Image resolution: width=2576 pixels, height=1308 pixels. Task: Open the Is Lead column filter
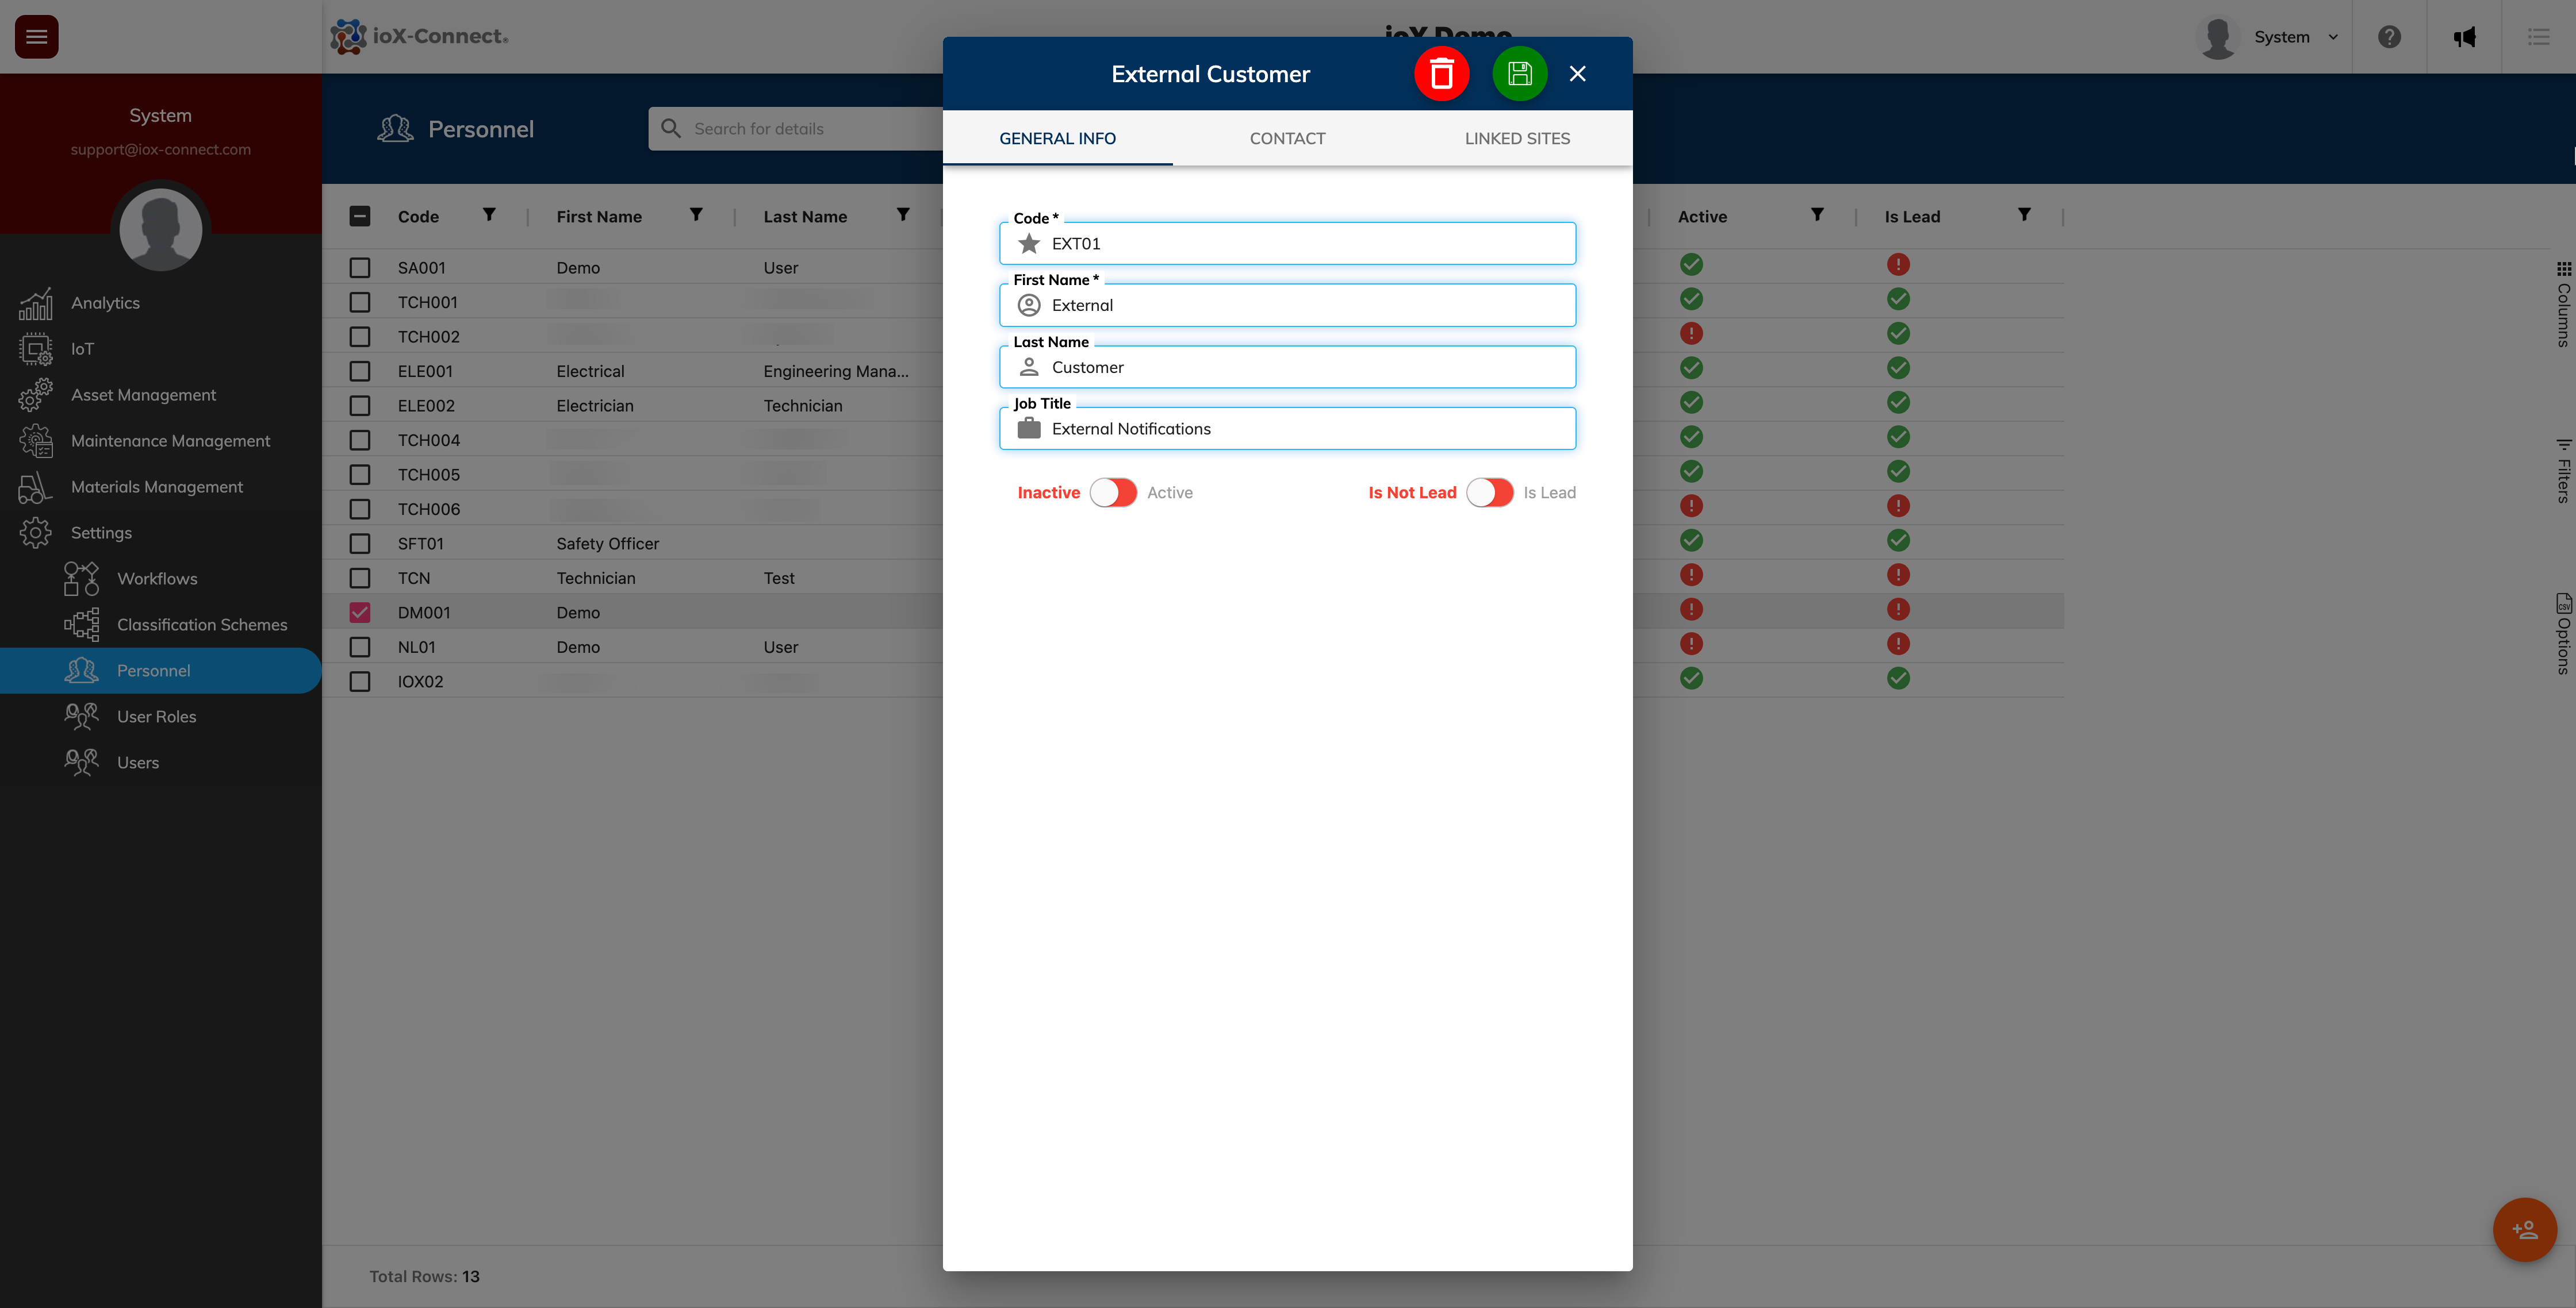(2023, 215)
